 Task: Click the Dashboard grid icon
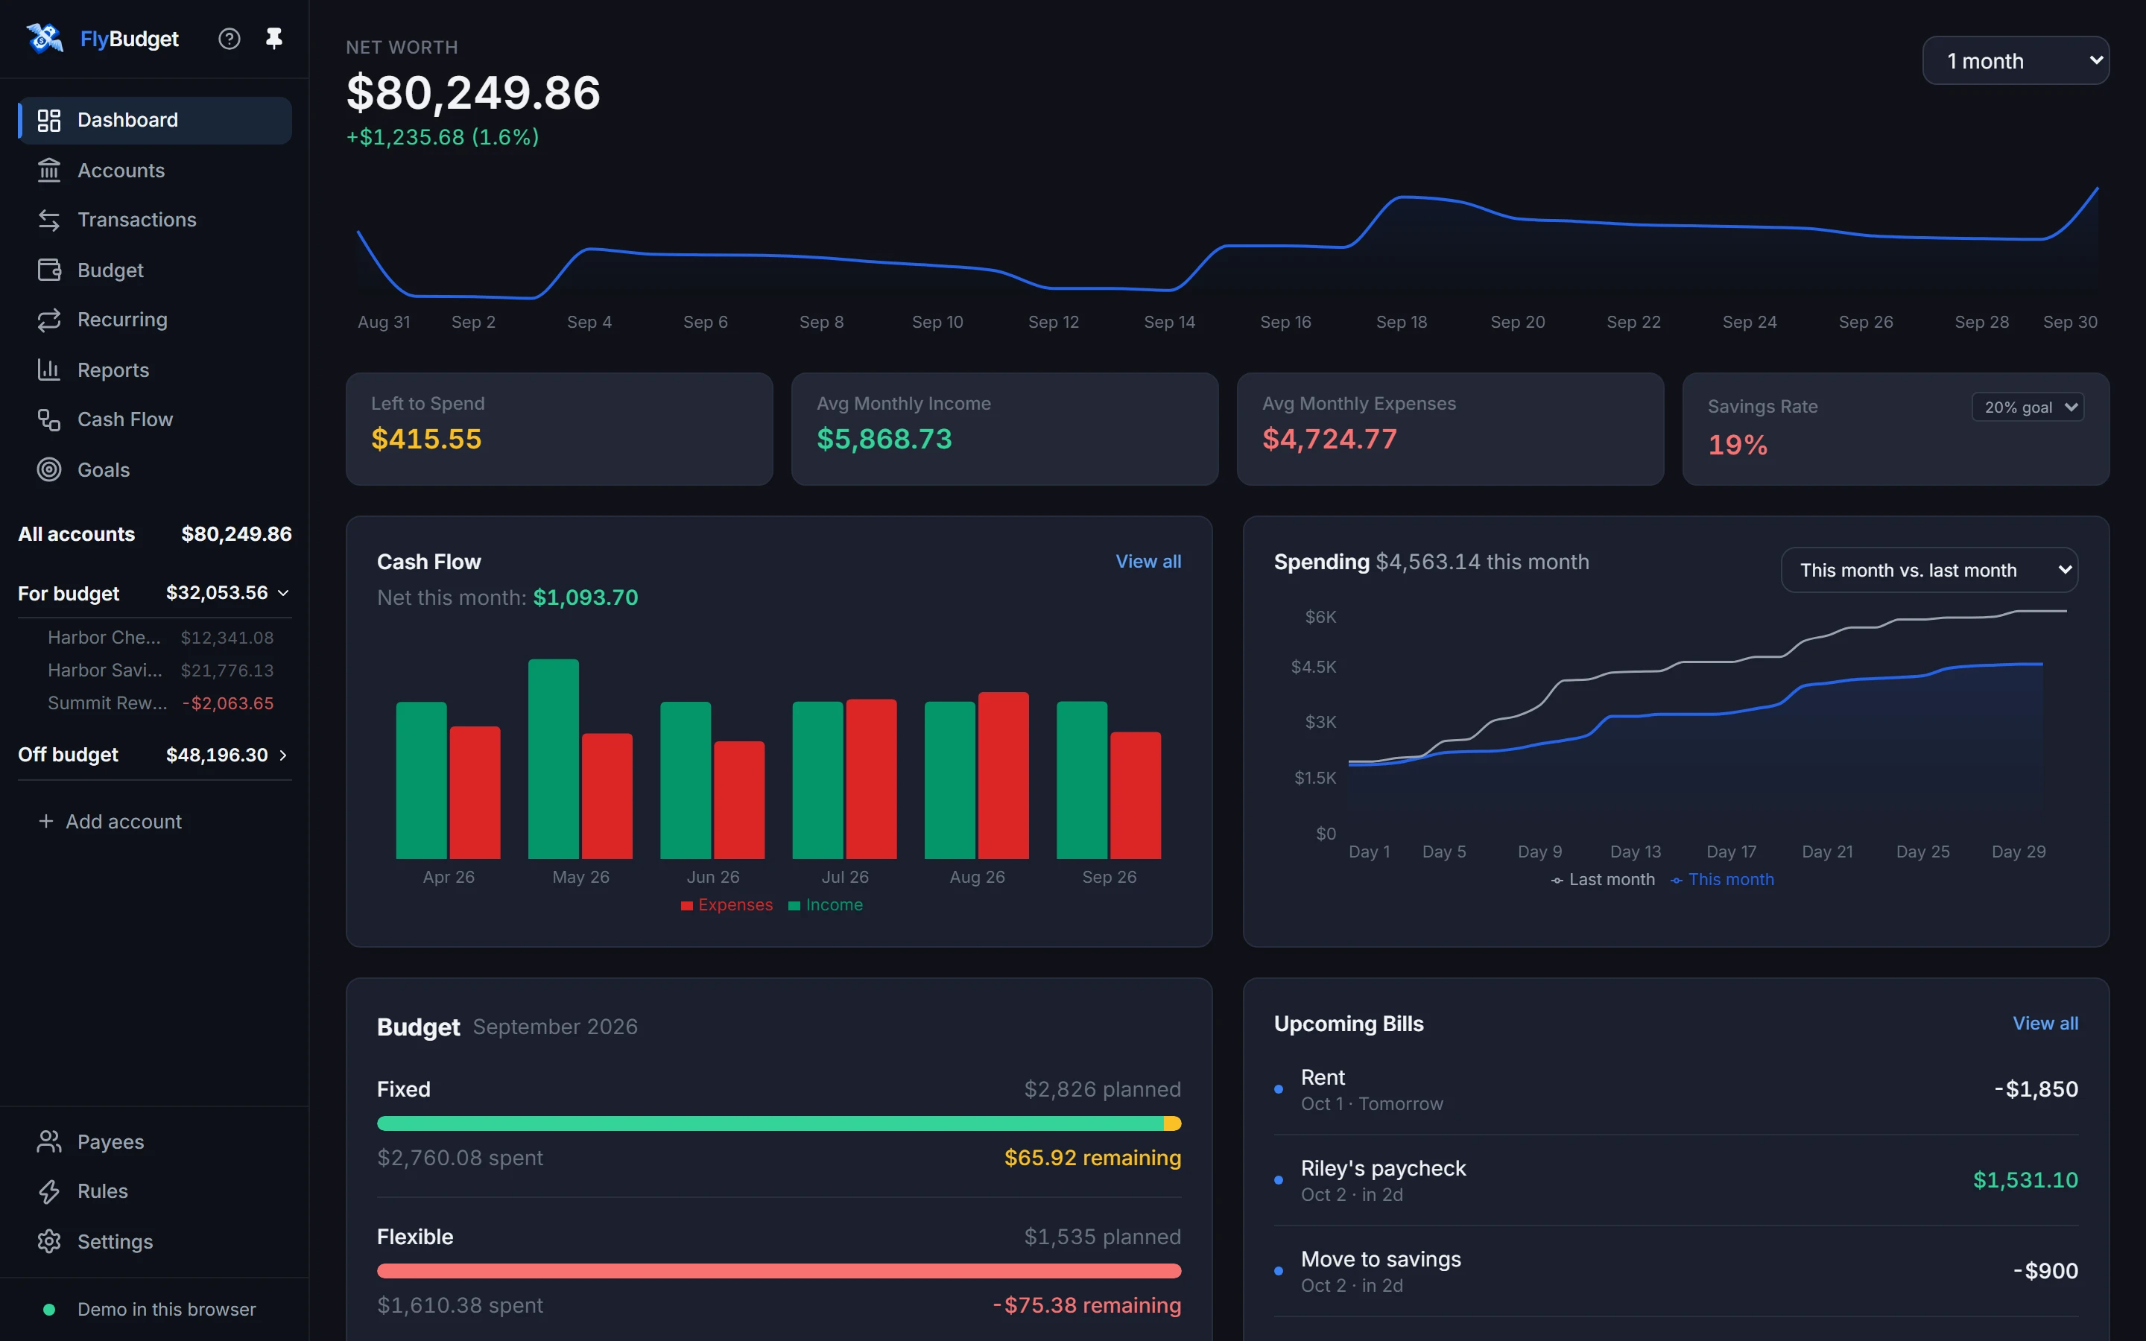(48, 120)
